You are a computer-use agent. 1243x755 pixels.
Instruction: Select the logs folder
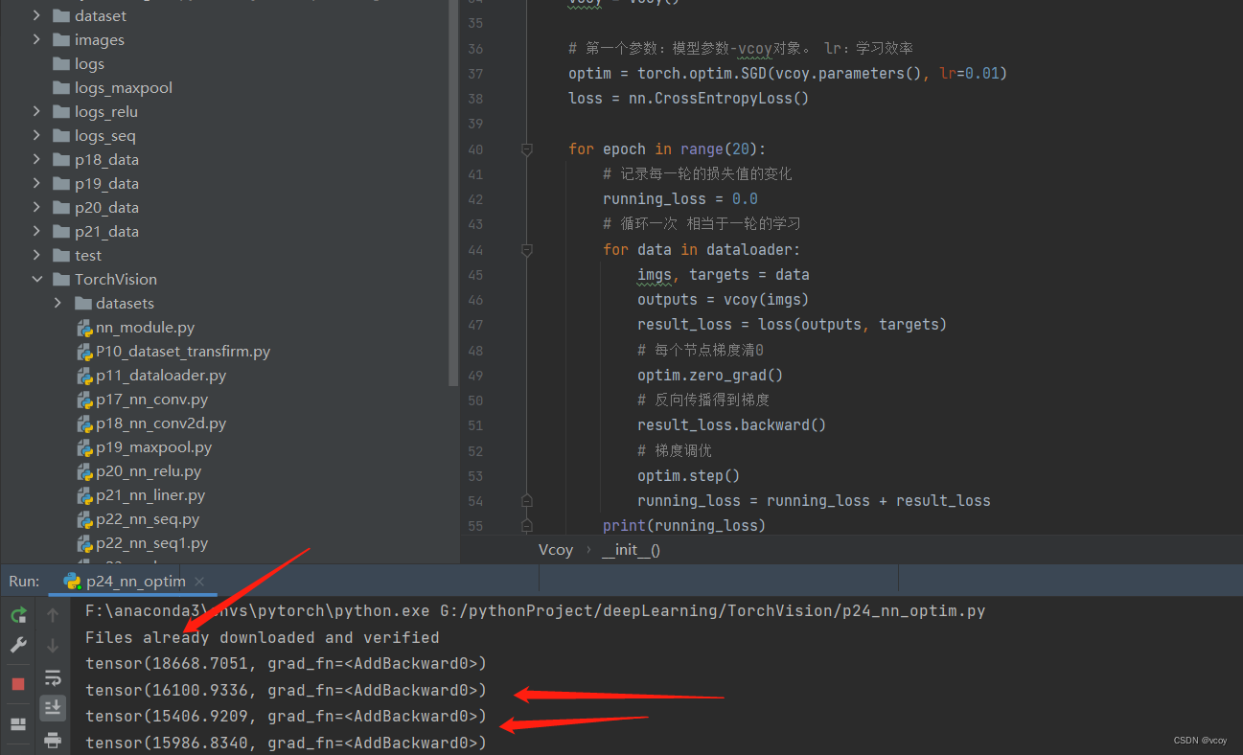click(x=89, y=63)
